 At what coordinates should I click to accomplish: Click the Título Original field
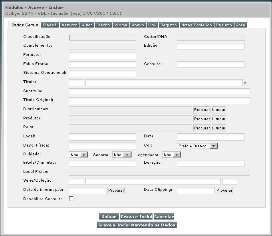pyautogui.click(x=159, y=101)
